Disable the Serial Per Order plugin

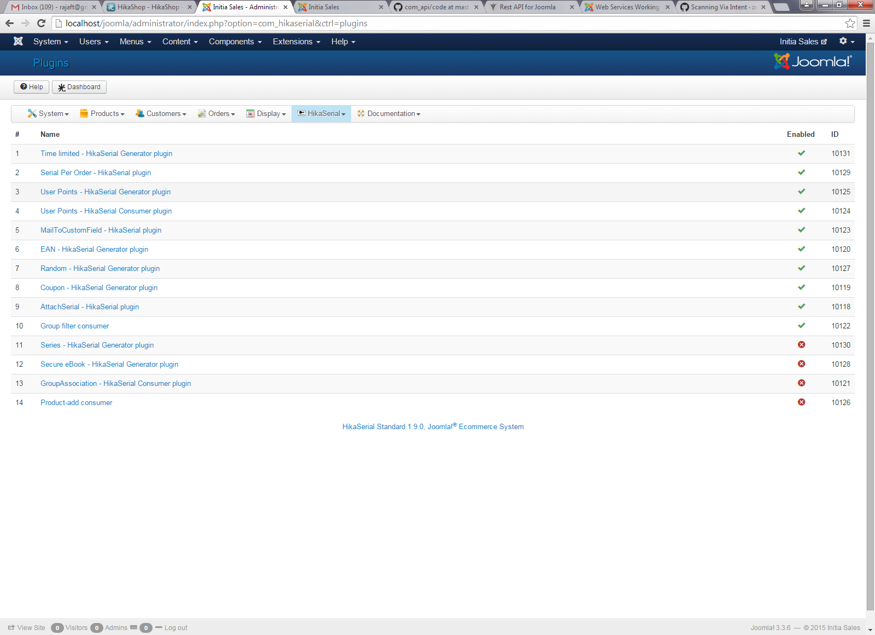801,172
